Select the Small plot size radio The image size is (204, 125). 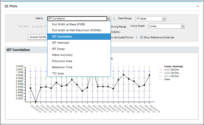[33, 26]
